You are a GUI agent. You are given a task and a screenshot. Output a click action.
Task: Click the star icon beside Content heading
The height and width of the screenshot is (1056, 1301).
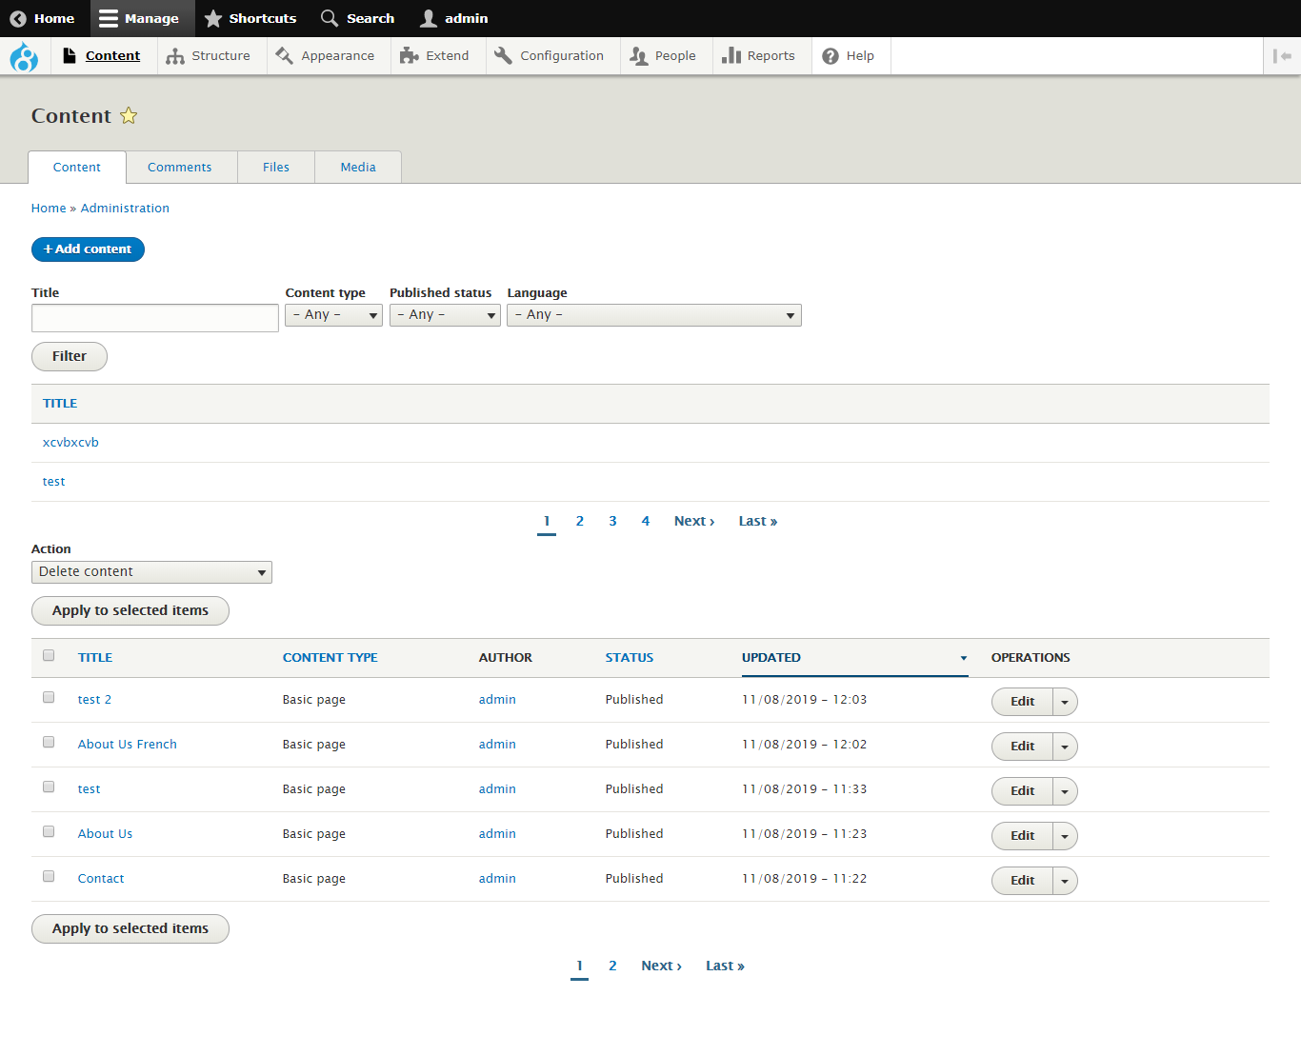pyautogui.click(x=129, y=116)
